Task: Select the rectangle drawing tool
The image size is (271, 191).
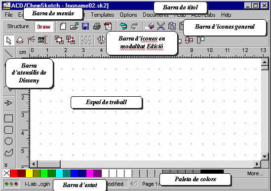Action: [x=8, y=118]
